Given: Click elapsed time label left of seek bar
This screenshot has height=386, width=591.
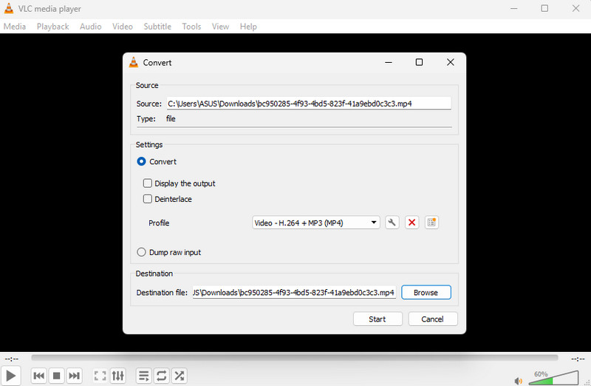Looking at the screenshot, I should coord(12,359).
